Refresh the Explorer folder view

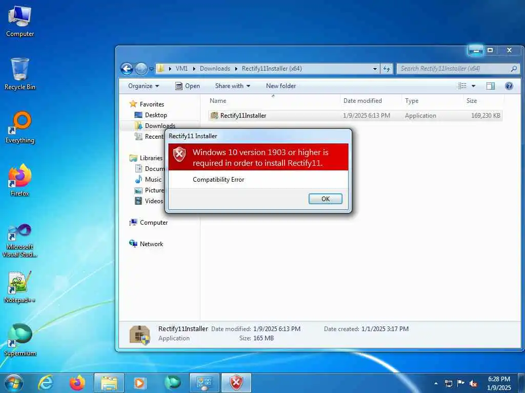click(x=387, y=69)
